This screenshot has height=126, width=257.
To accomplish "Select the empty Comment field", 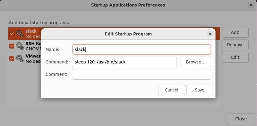I will (141, 74).
